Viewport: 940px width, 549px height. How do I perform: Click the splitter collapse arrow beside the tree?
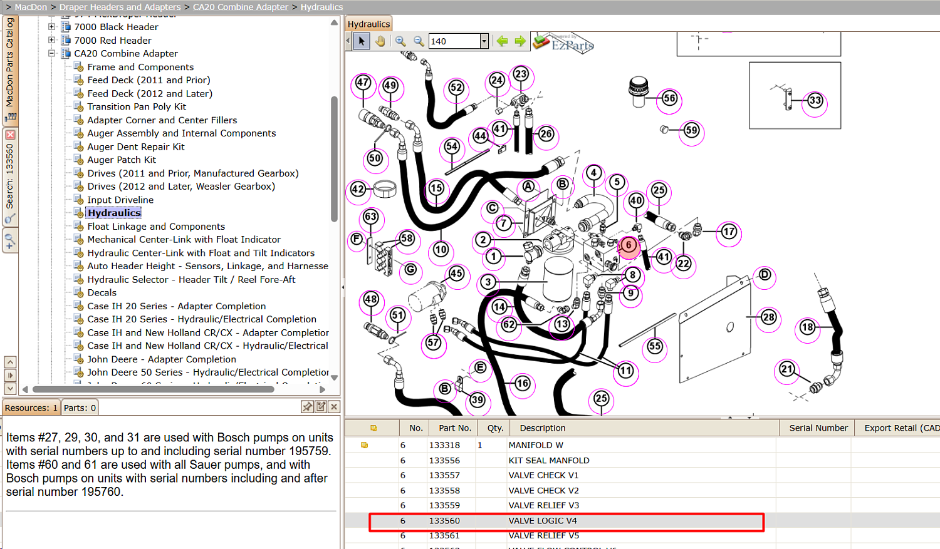pos(342,287)
